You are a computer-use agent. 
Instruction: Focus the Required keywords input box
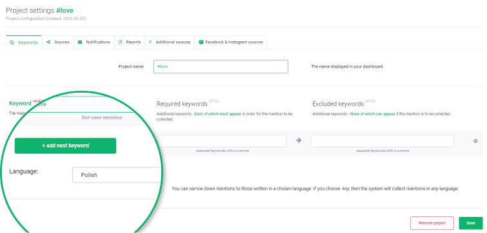pyautogui.click(x=223, y=141)
